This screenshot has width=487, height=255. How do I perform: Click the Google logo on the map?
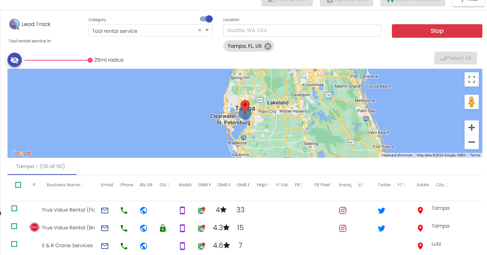click(21, 153)
